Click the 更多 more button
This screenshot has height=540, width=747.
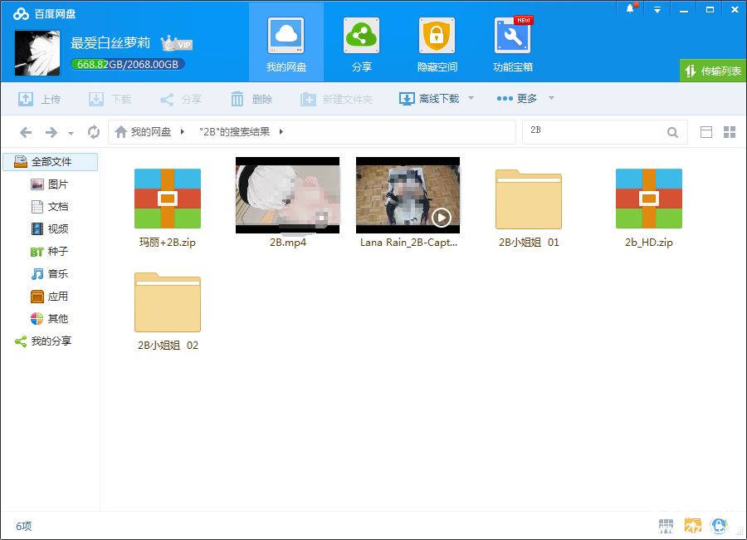[x=517, y=99]
